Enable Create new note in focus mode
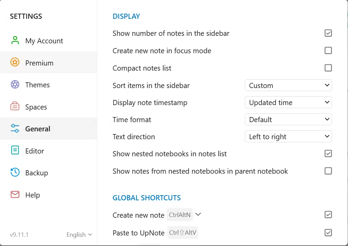Image resolution: width=348 pixels, height=246 pixels. point(328,50)
